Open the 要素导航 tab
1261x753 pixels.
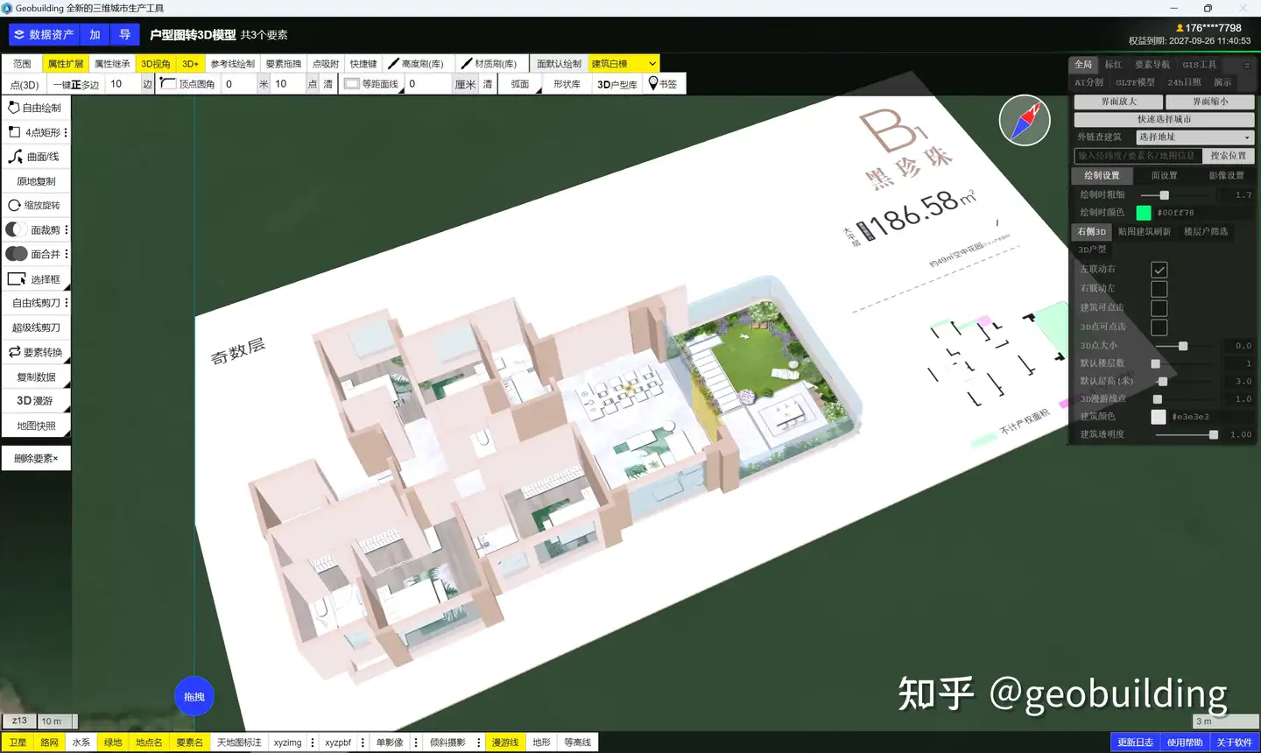tap(1152, 65)
